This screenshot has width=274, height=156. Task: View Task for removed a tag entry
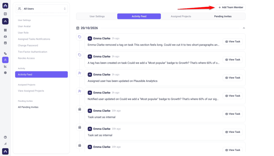click(233, 42)
